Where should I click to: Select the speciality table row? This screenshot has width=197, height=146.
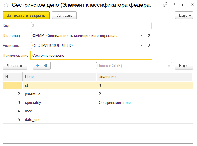click(59, 103)
